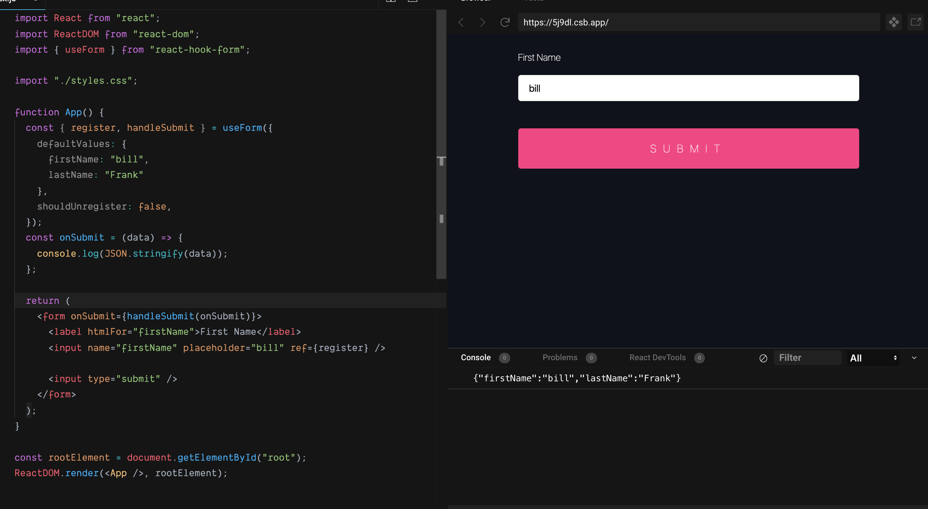The width and height of the screenshot is (928, 509).
Task: Clear console with the circle-slash icon
Action: point(763,358)
